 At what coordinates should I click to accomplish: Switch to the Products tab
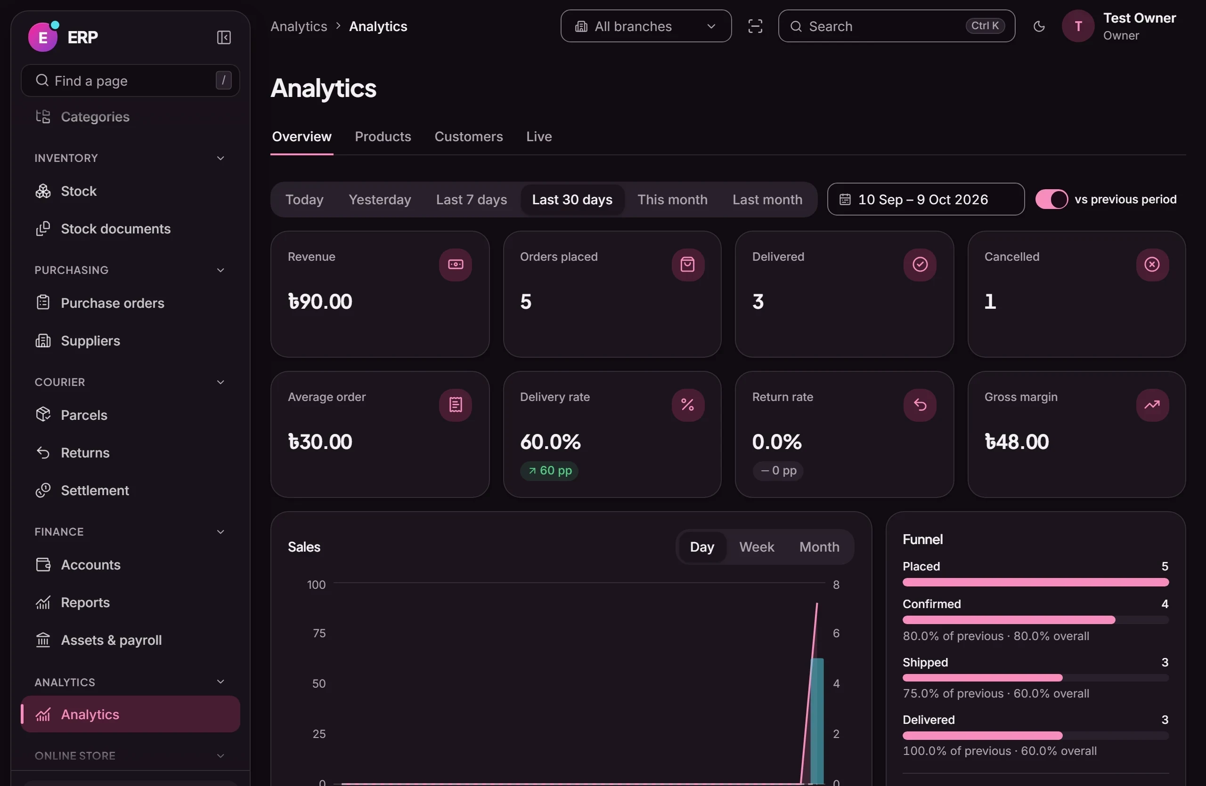click(x=383, y=136)
